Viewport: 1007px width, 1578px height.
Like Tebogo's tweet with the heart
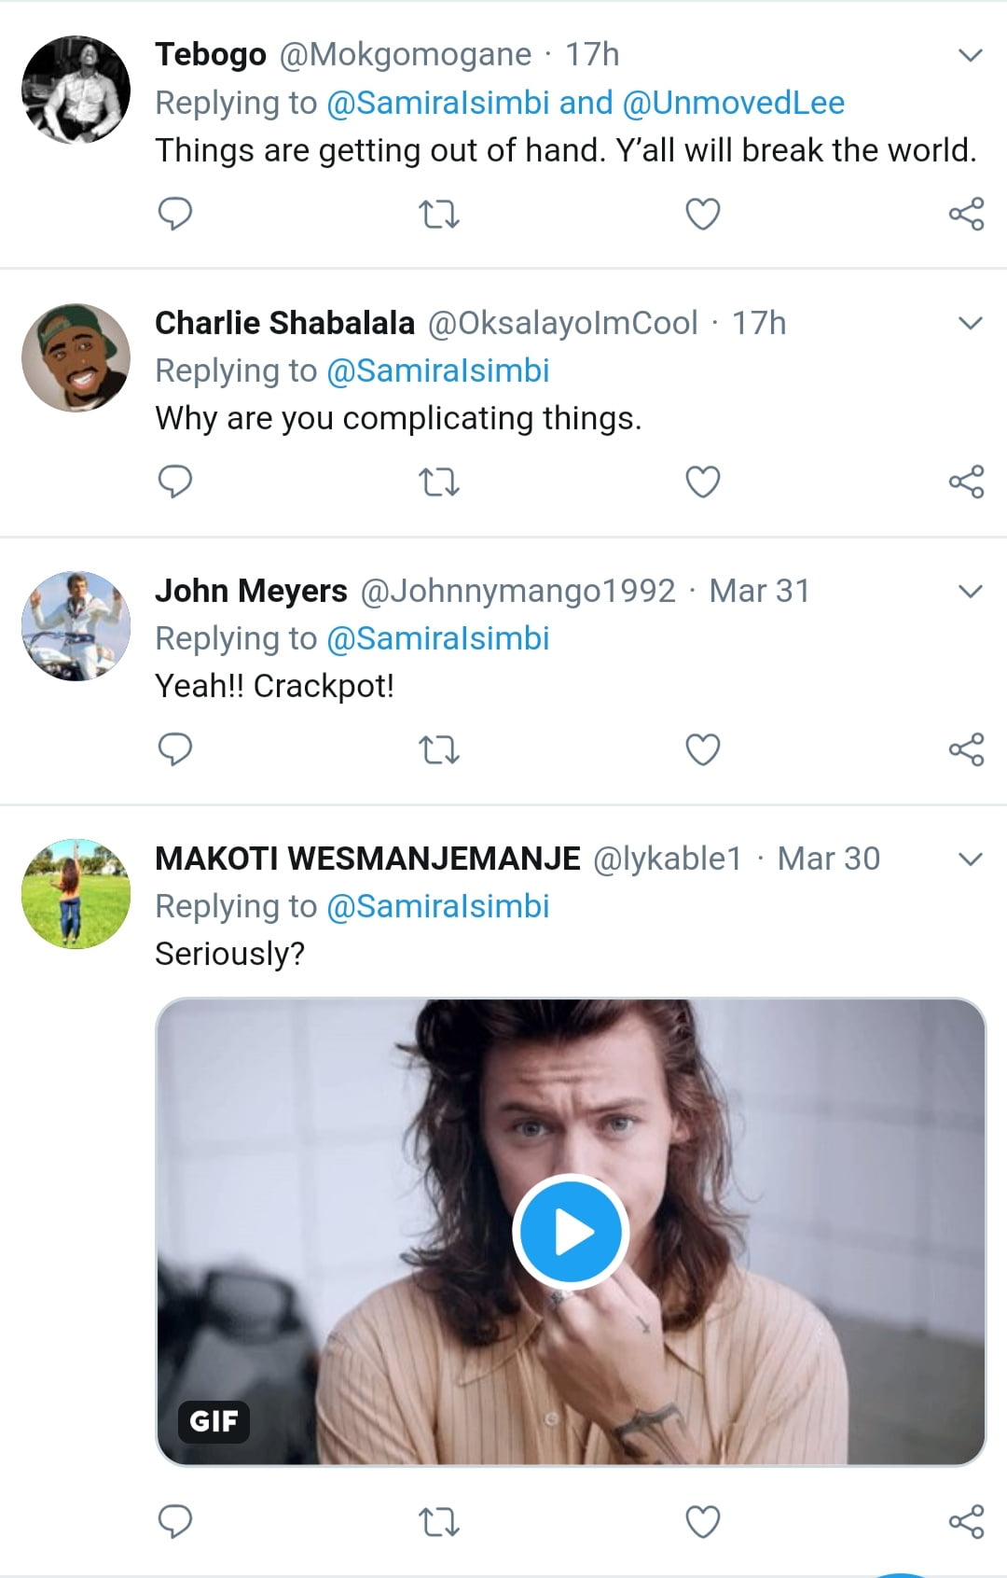[x=702, y=215]
